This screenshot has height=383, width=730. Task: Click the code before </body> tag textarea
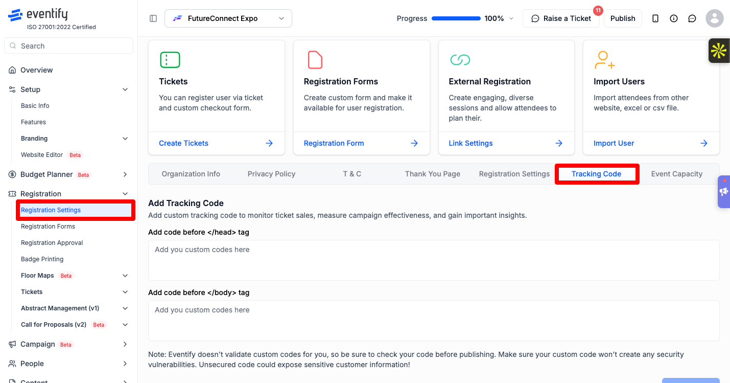tap(434, 321)
